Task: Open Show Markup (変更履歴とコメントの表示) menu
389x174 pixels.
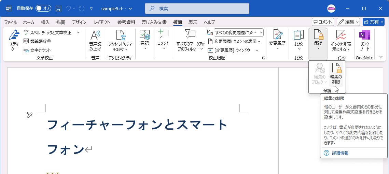Action: coord(234,41)
